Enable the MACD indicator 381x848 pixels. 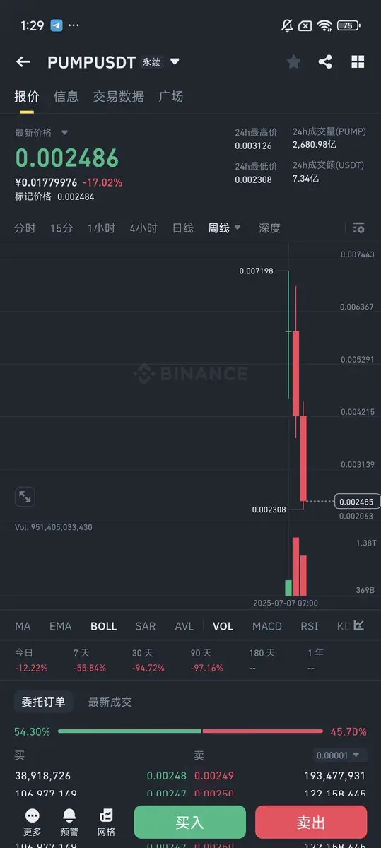[267, 626]
